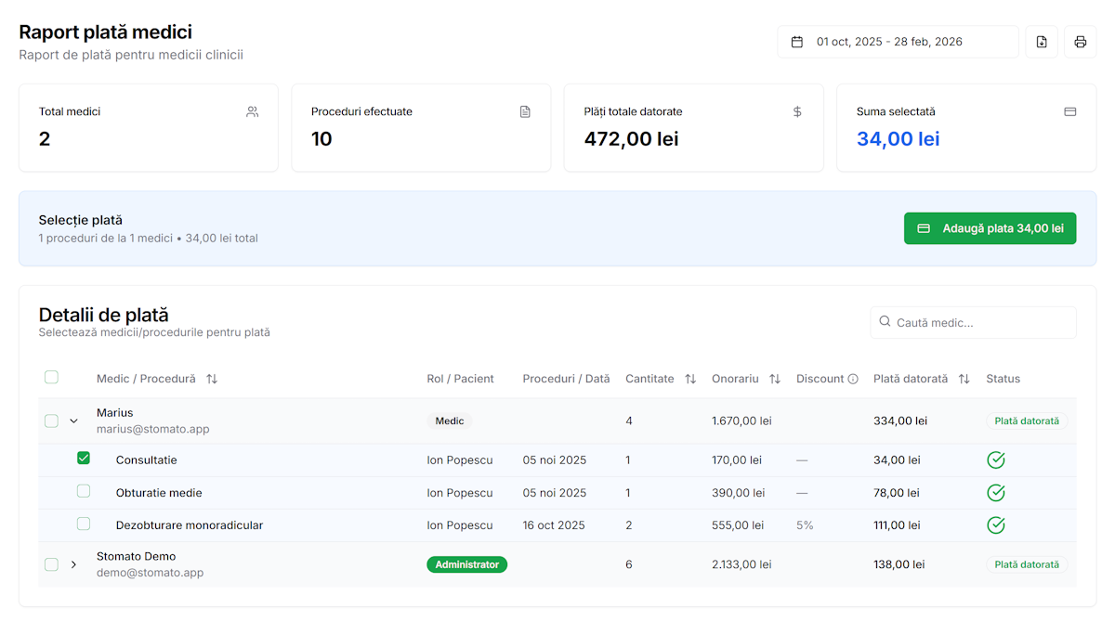Click the export file download icon
Image resolution: width=1115 pixels, height=634 pixels.
click(x=1042, y=42)
